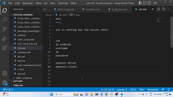Open the Run menu
173x97 pixels.
(53, 3)
